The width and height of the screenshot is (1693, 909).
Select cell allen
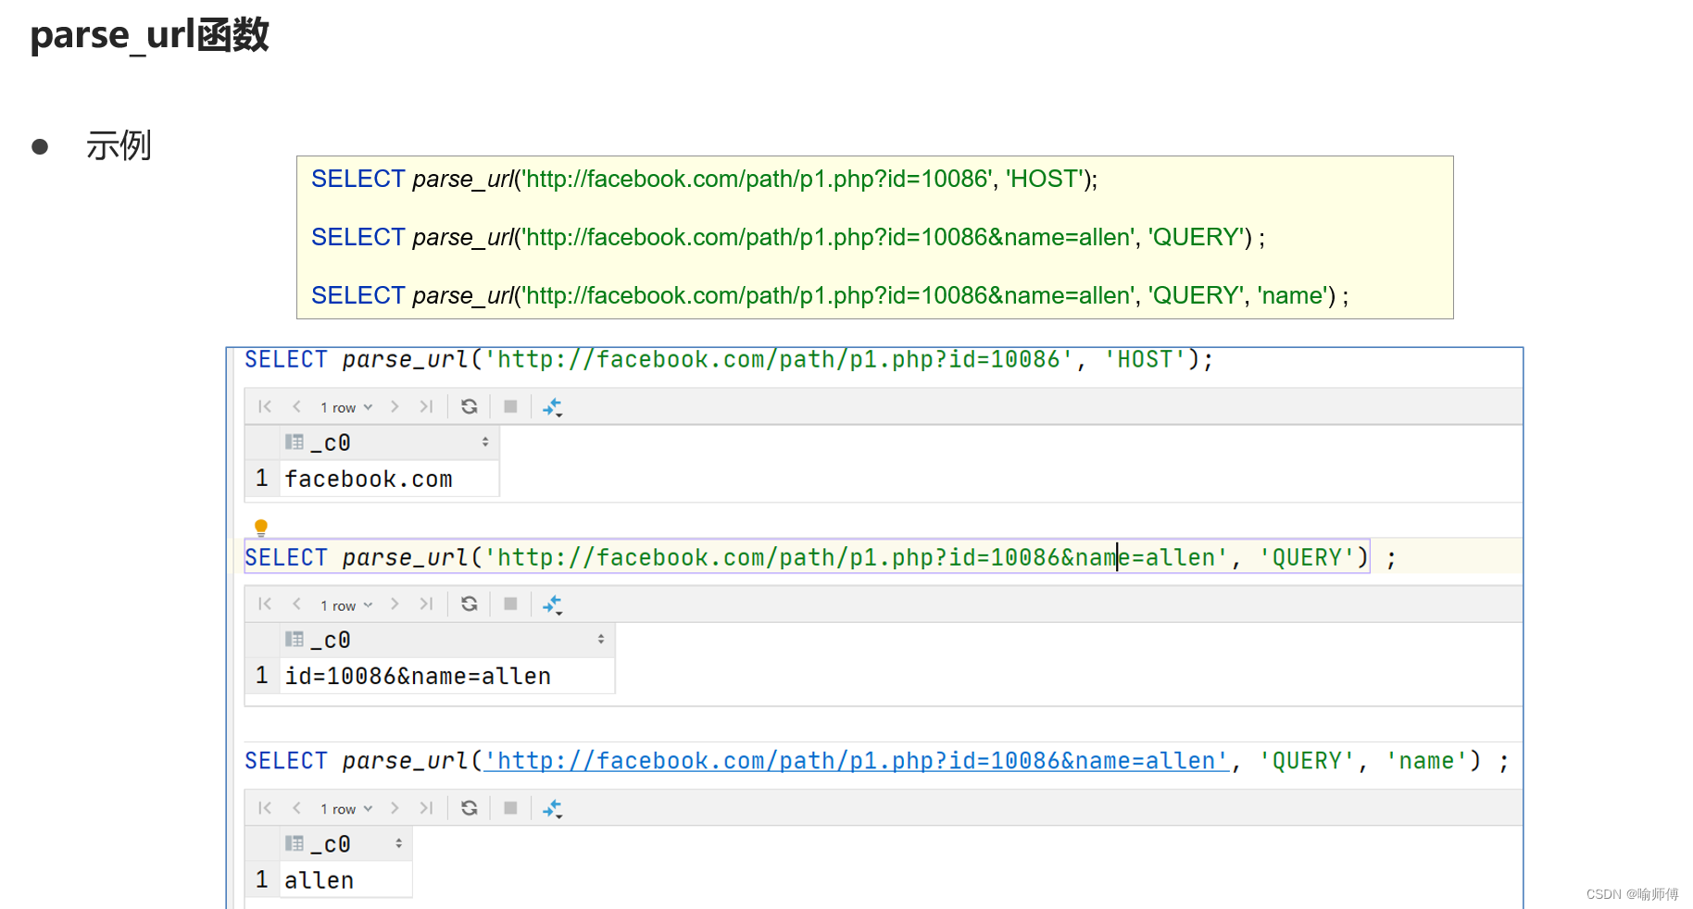point(345,880)
